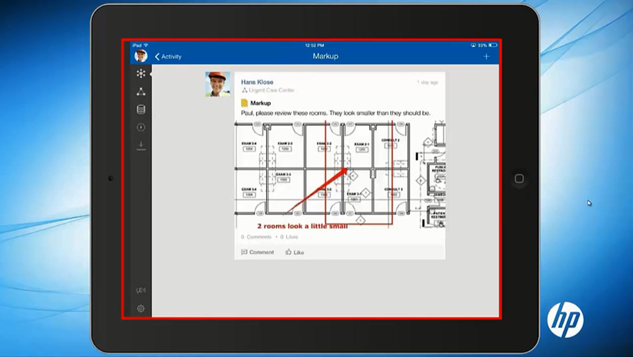Open Hans Klose's profile name link

tap(257, 82)
